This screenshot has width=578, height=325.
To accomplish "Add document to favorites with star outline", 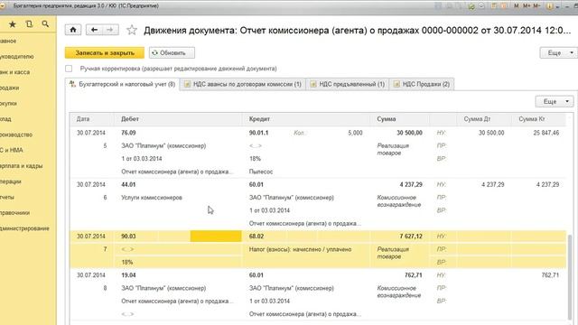I will [132, 30].
